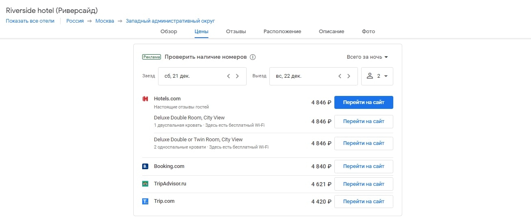Click Перейти на сайт for Deluxe Double or Twin

point(364,143)
